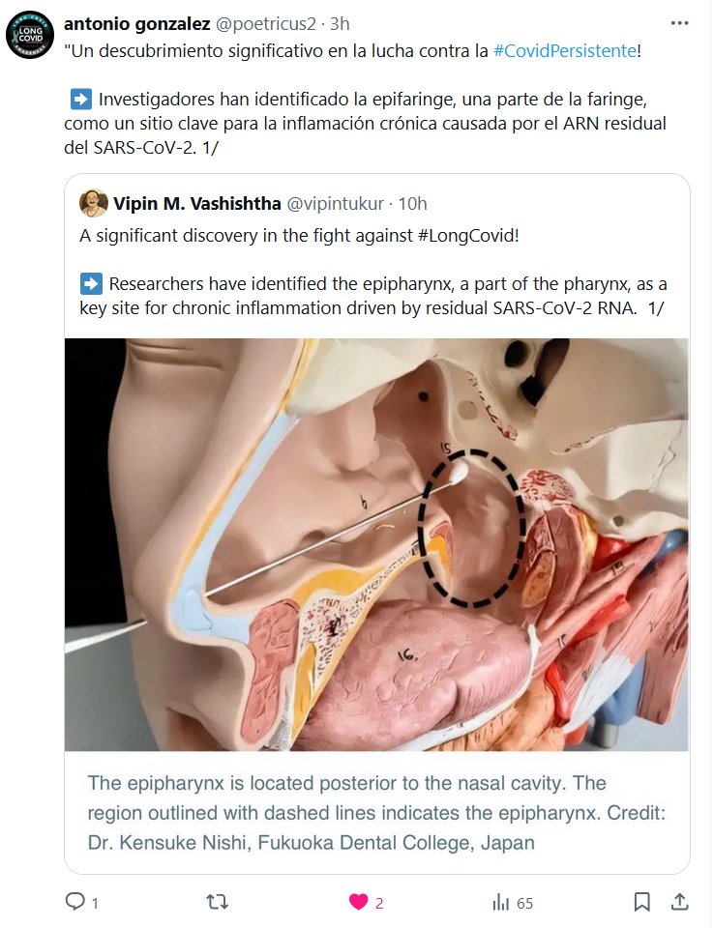Toggle the pink heart like button

pyautogui.click(x=358, y=902)
